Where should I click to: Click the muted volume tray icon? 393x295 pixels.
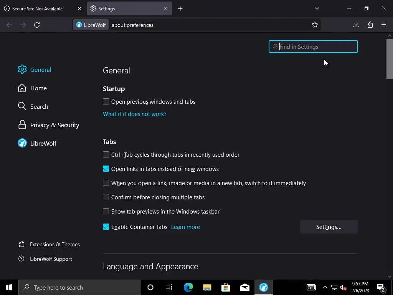click(x=343, y=288)
